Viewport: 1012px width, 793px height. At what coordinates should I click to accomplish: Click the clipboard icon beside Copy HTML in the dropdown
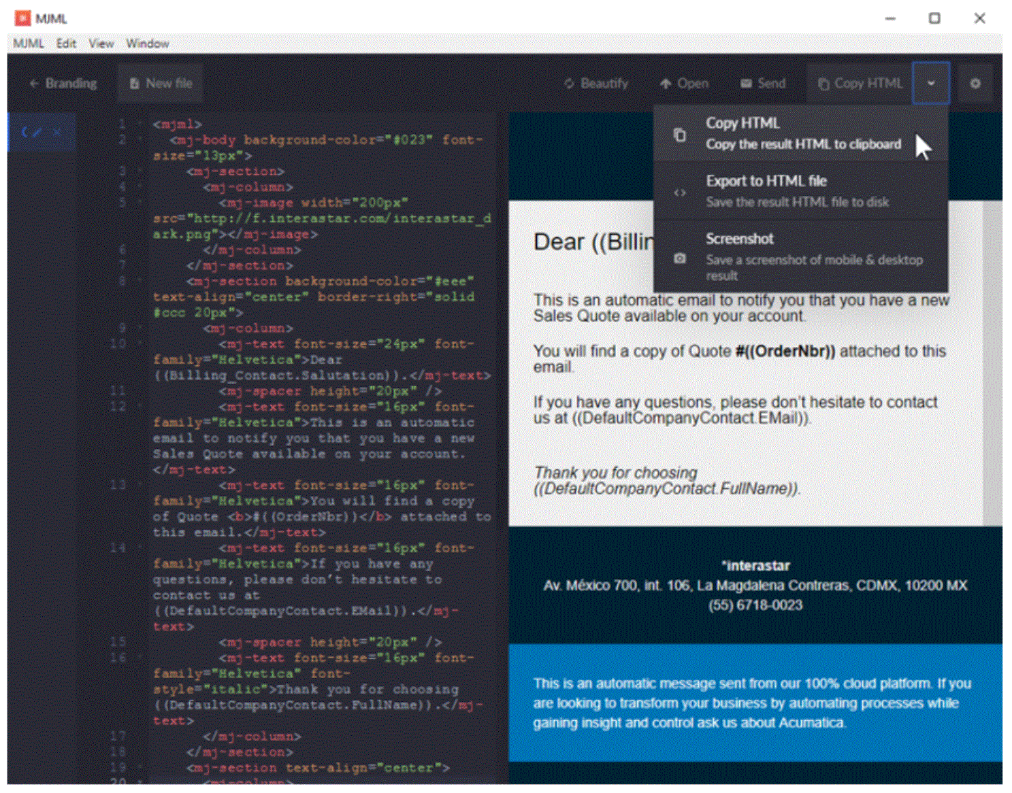click(x=679, y=135)
